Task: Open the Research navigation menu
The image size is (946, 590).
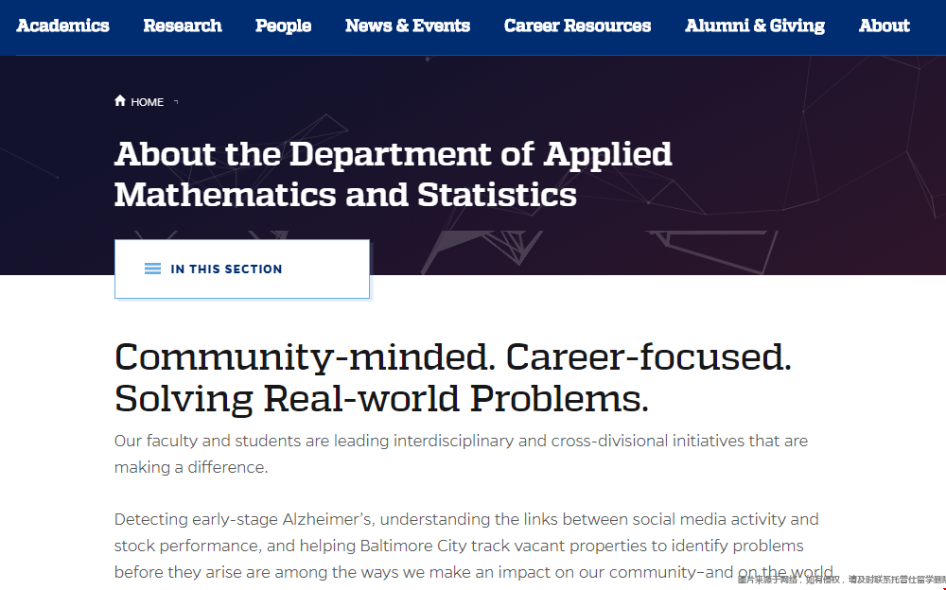Action: point(183,26)
